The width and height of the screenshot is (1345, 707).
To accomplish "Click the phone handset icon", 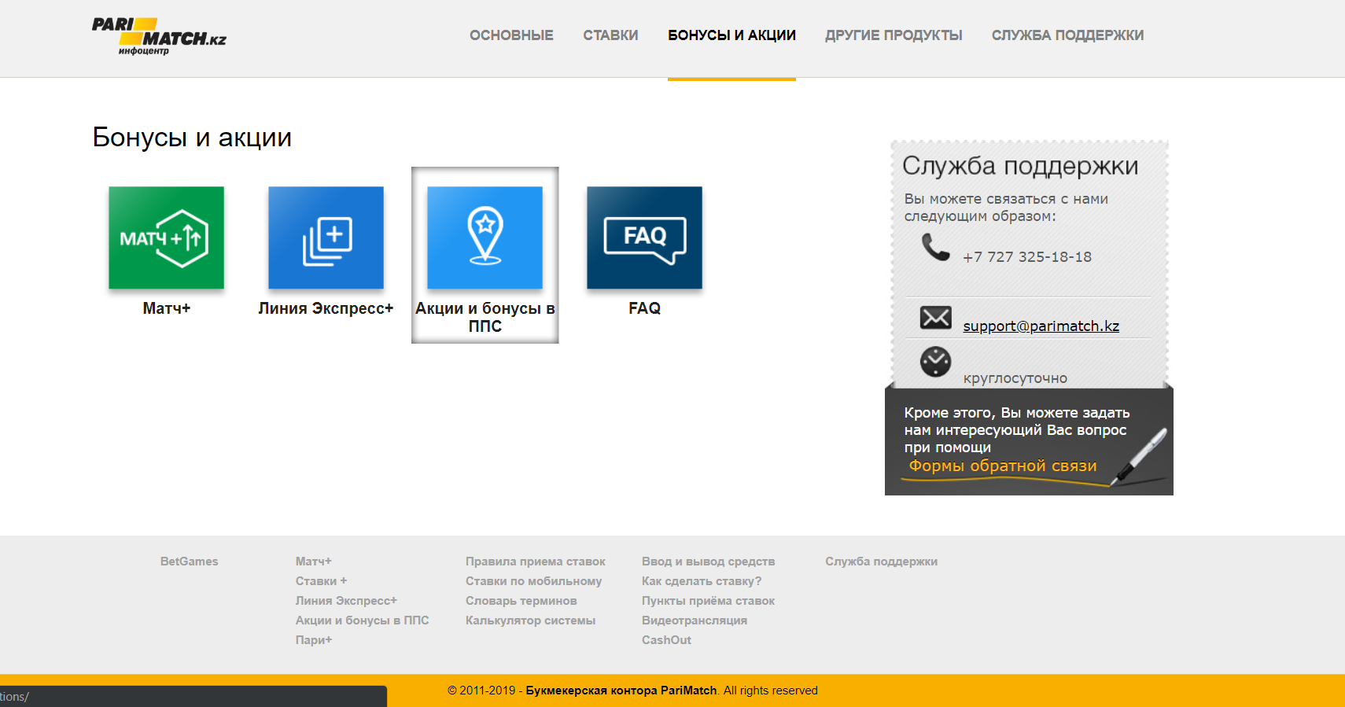I will (935, 248).
